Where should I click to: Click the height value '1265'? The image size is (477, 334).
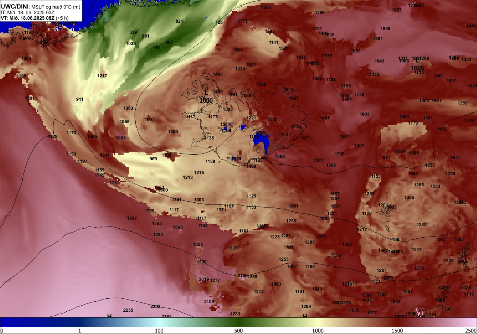310,267
